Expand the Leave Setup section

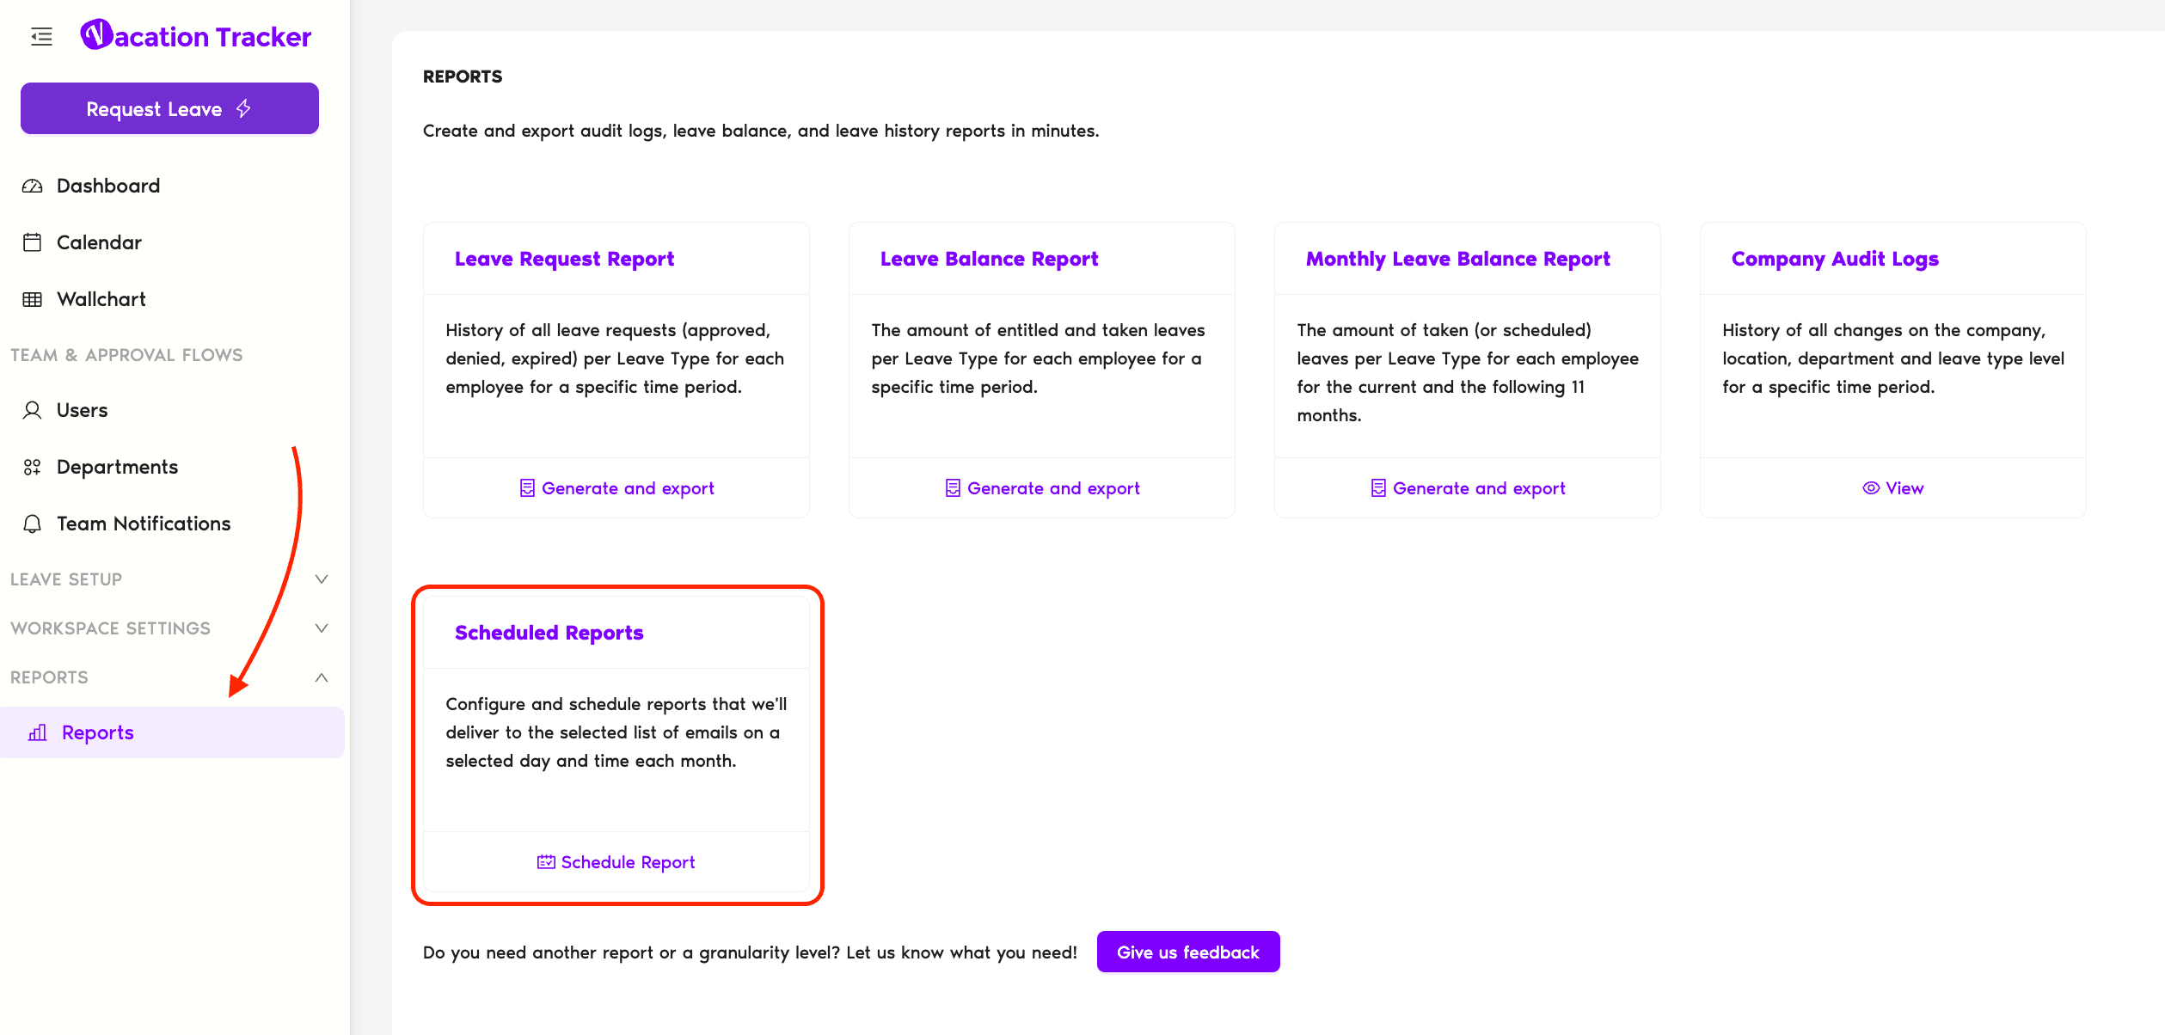(321, 579)
